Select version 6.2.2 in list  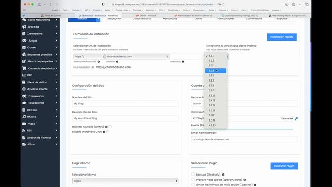pyautogui.click(x=216, y=61)
